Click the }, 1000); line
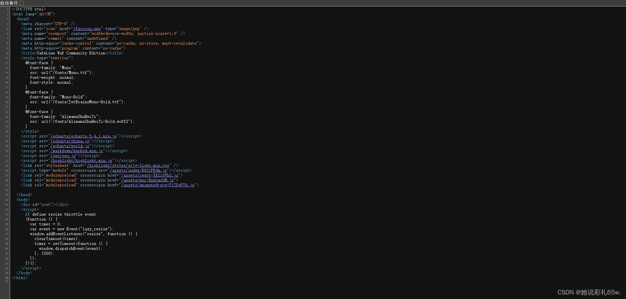The height and width of the screenshot is (299, 626). [x=45, y=253]
